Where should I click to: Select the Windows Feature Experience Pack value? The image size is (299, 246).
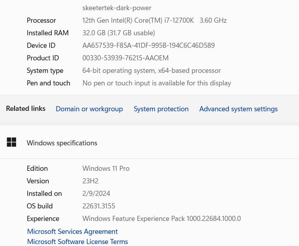(162, 219)
